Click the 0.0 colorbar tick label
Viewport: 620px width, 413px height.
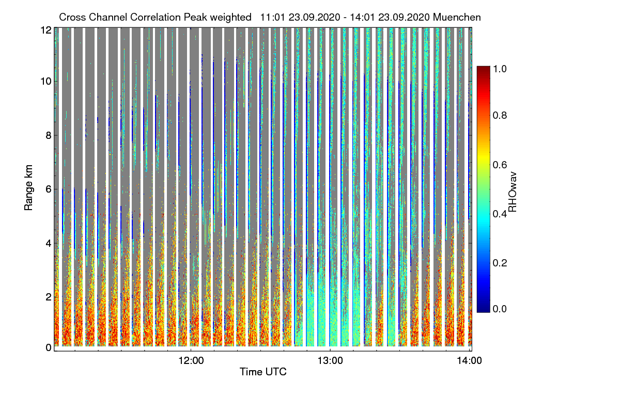point(501,309)
